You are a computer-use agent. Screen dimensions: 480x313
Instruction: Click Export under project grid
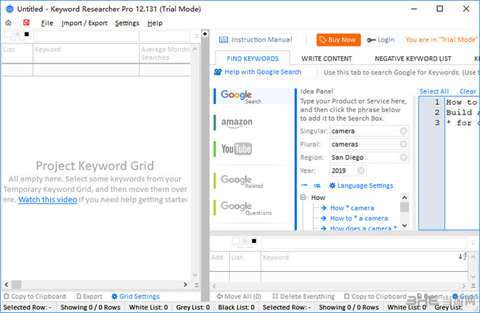(89, 296)
